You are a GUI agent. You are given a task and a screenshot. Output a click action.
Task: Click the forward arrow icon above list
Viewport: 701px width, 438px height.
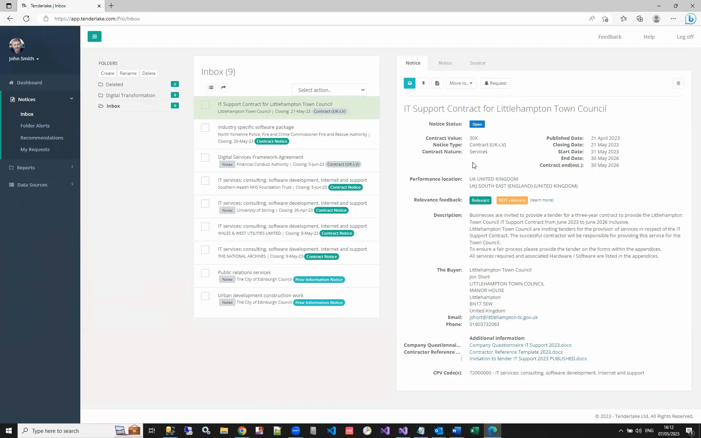223,88
